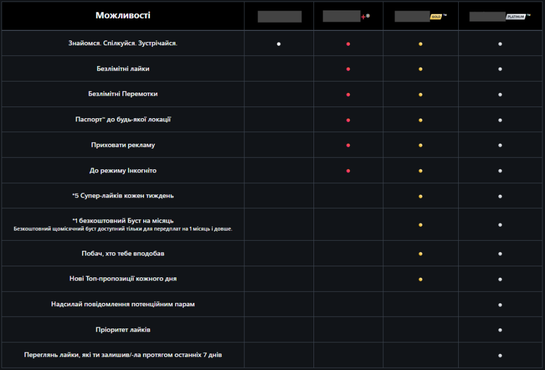
Task: Click gold dot in Приховати рекламу row
Action: coord(420,145)
